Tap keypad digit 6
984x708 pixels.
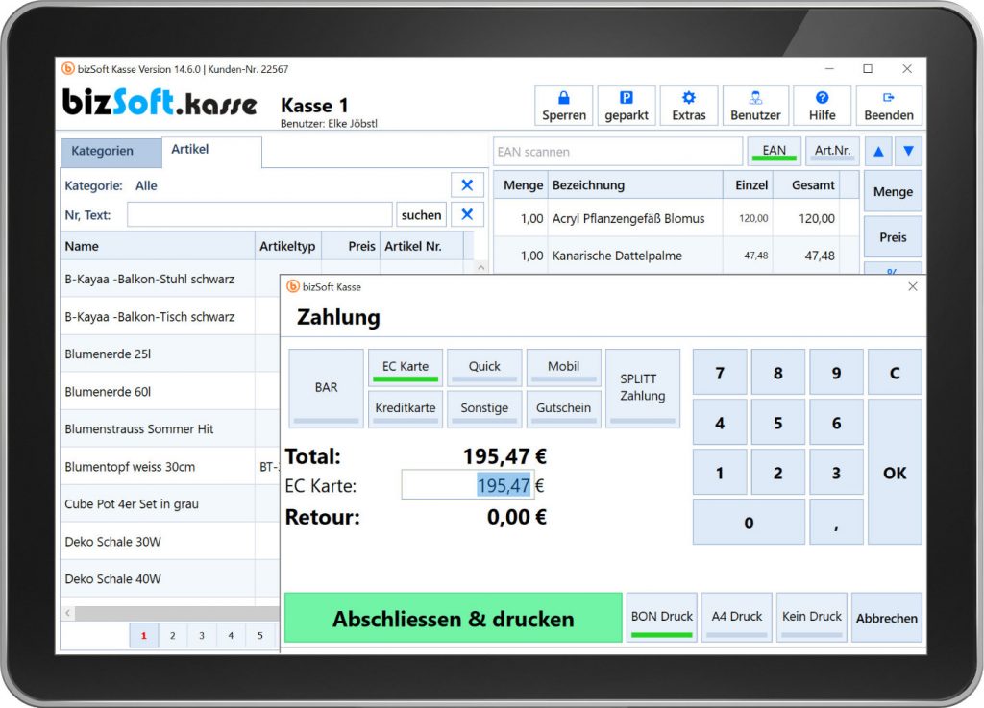(837, 423)
